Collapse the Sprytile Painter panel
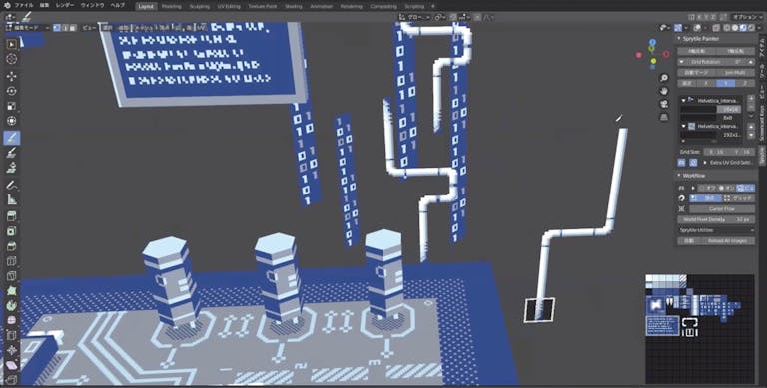Screen dimensions: 767x388 (679, 39)
